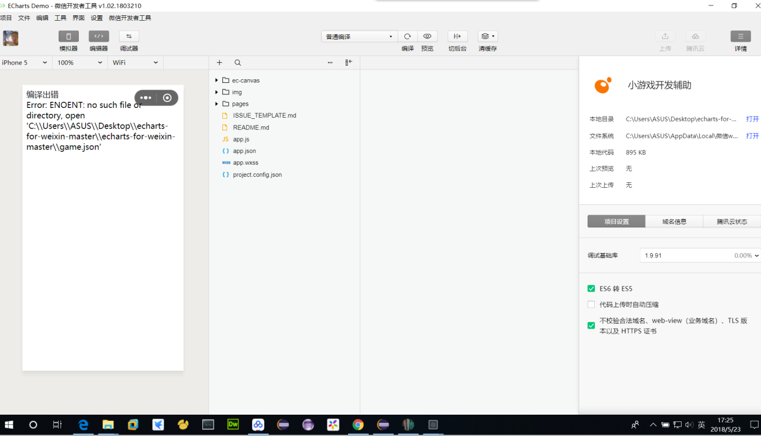Viewport: 761px width, 436px height.
Task: Open File Explorer from the taskbar
Action: [x=108, y=425]
